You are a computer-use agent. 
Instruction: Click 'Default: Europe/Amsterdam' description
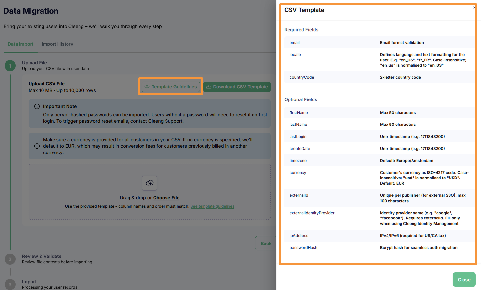[x=407, y=161]
